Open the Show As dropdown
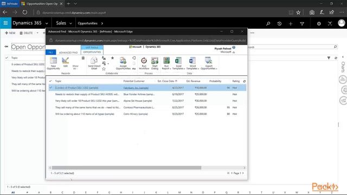 75,67
